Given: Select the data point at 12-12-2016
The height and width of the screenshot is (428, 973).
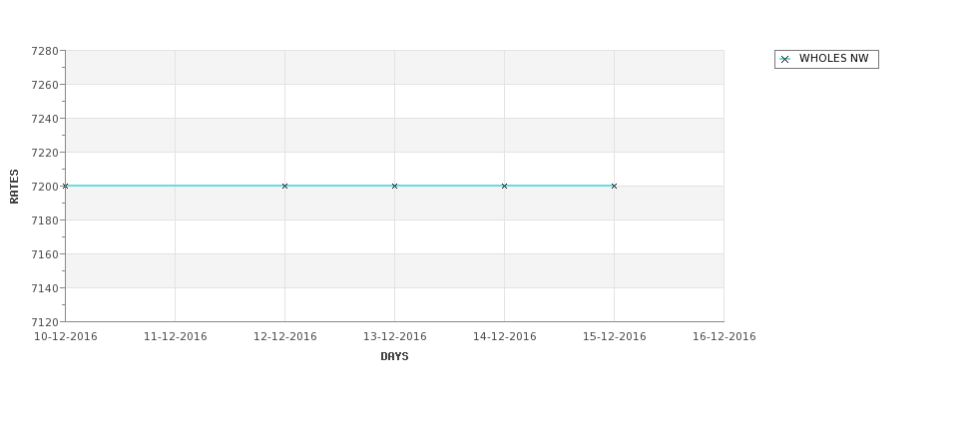Looking at the screenshot, I should [284, 187].
